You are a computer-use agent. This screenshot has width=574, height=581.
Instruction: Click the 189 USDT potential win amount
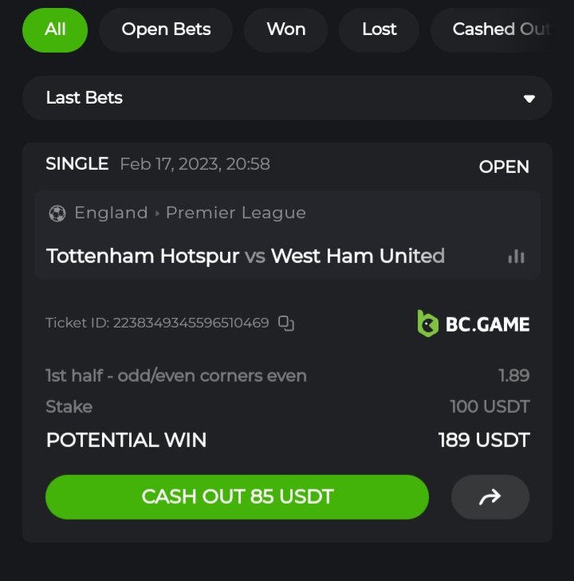484,440
